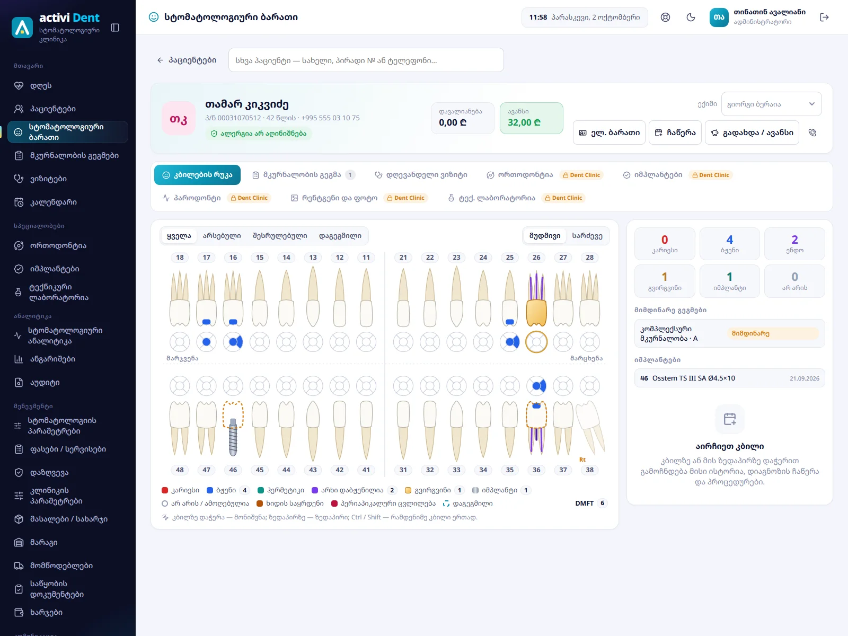Viewport: 848px width, 636px height.
Task: Open the ორთოდონტია tab
Action: tap(544, 175)
